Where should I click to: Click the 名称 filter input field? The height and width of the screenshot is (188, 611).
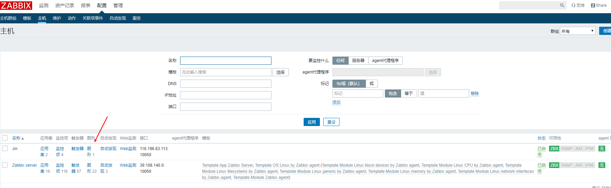pos(225,61)
